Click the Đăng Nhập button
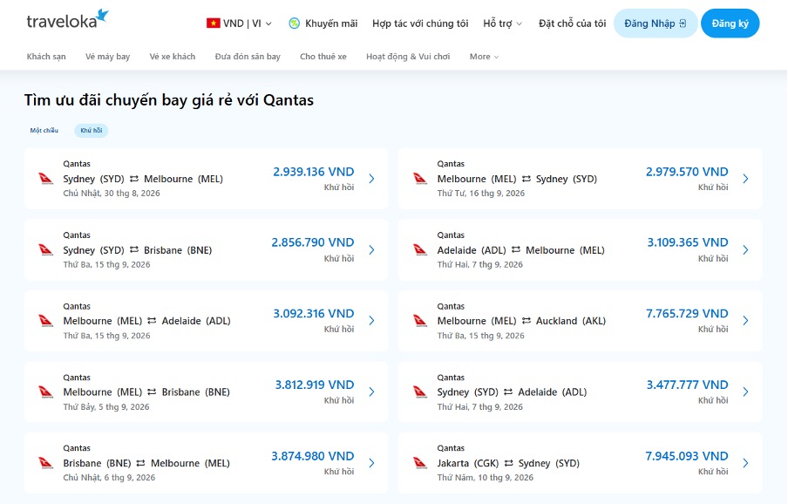 coord(656,24)
